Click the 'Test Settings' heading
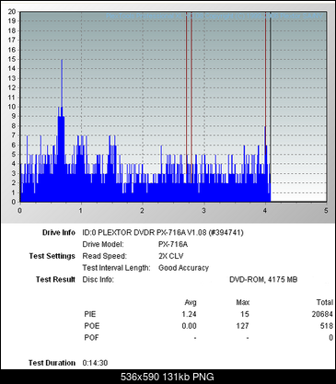Image resolution: width=336 pixels, height=384 pixels. coord(52,256)
